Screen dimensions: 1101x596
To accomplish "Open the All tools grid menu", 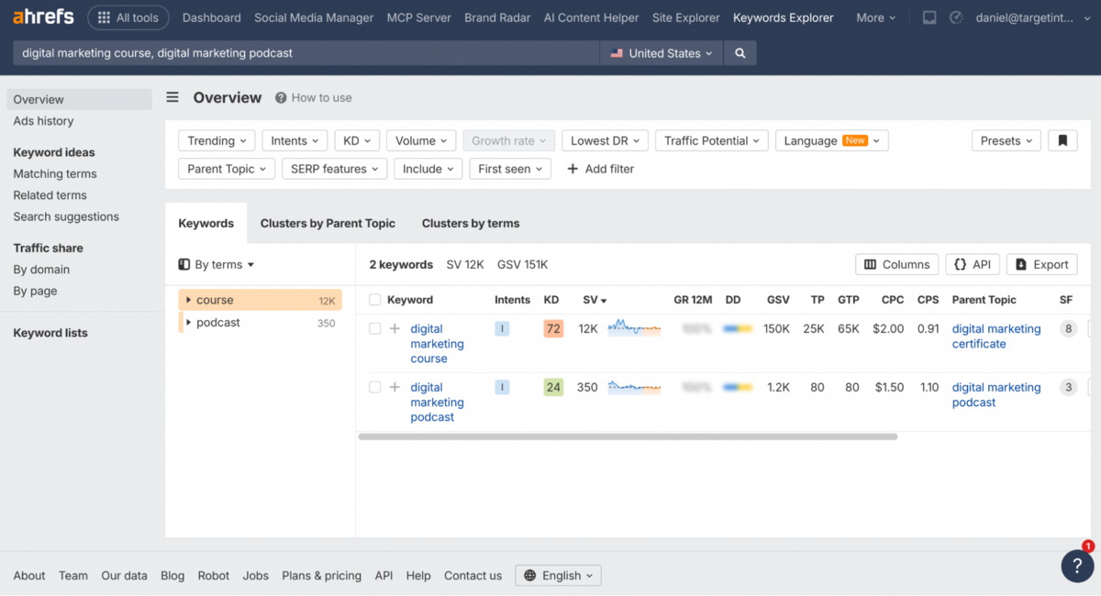I will click(x=128, y=17).
